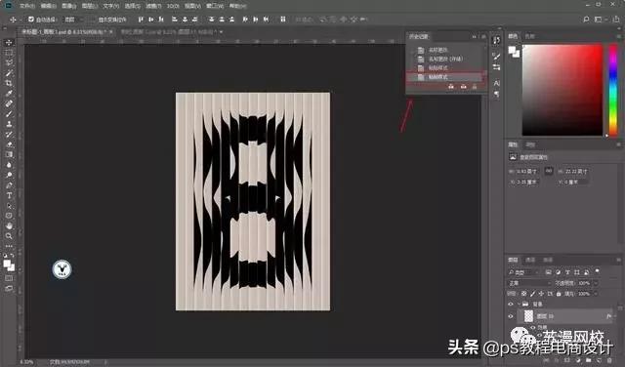Create new snapshot in History panel
Screen dimensions: 625x367
click(x=463, y=87)
